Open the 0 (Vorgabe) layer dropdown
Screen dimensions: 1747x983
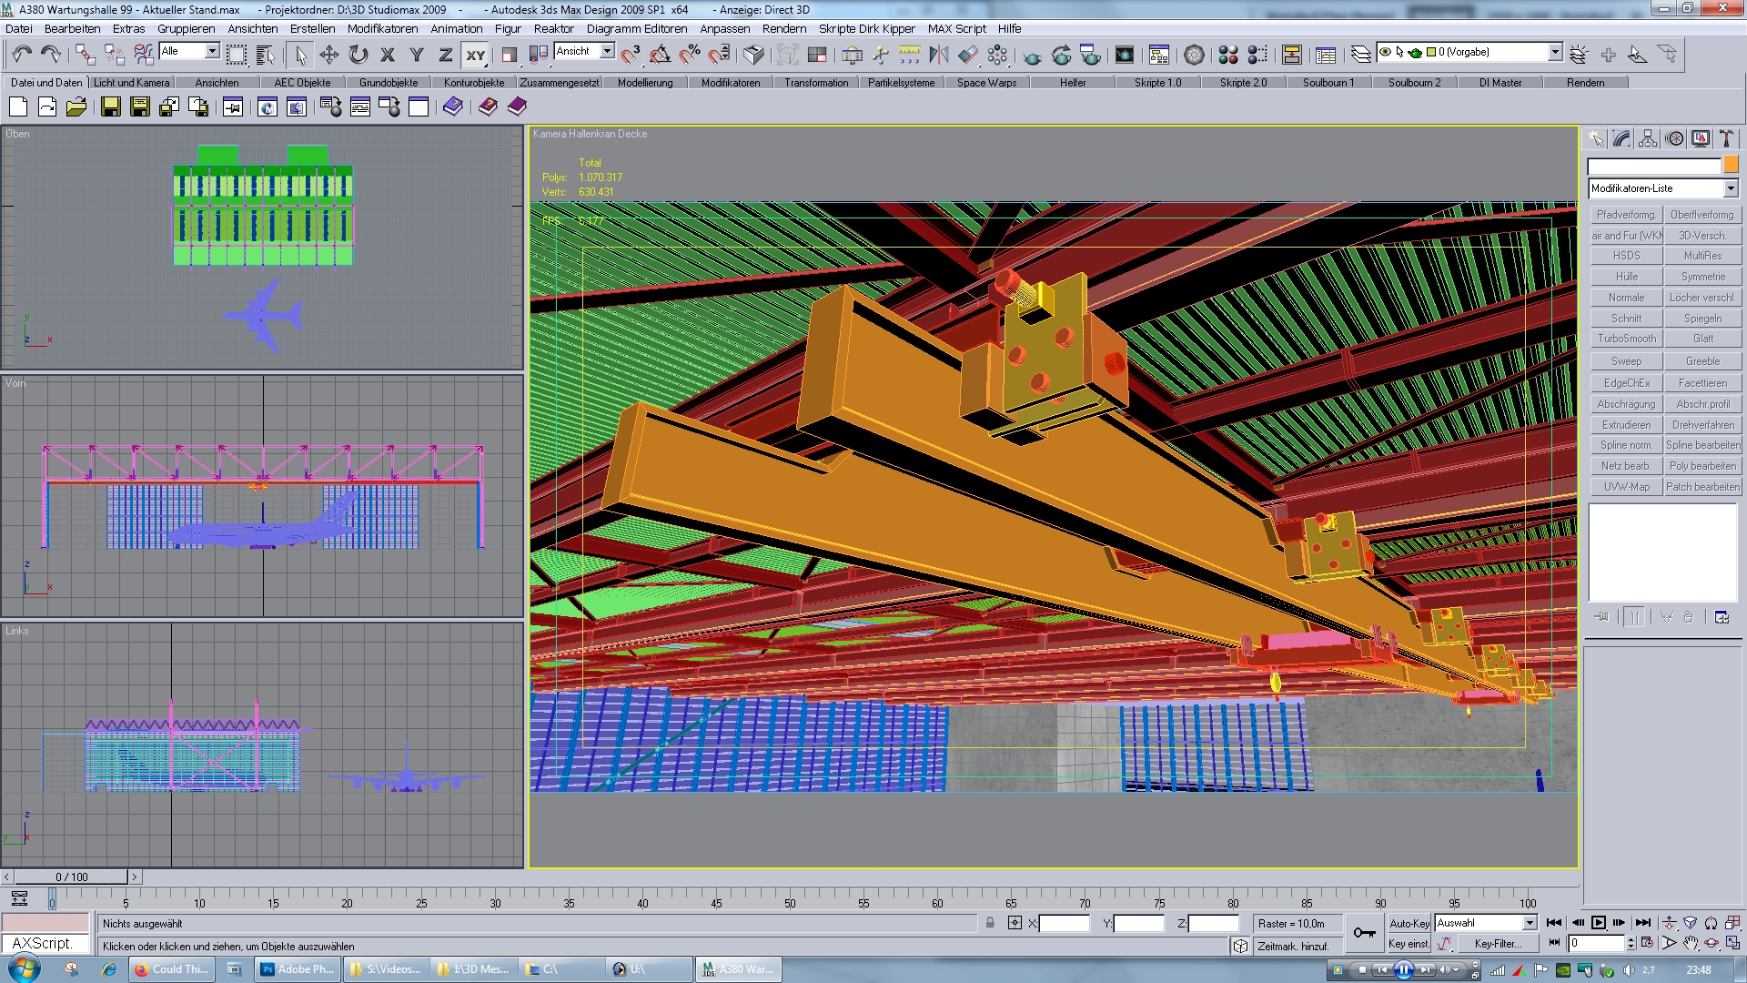pyautogui.click(x=1555, y=53)
